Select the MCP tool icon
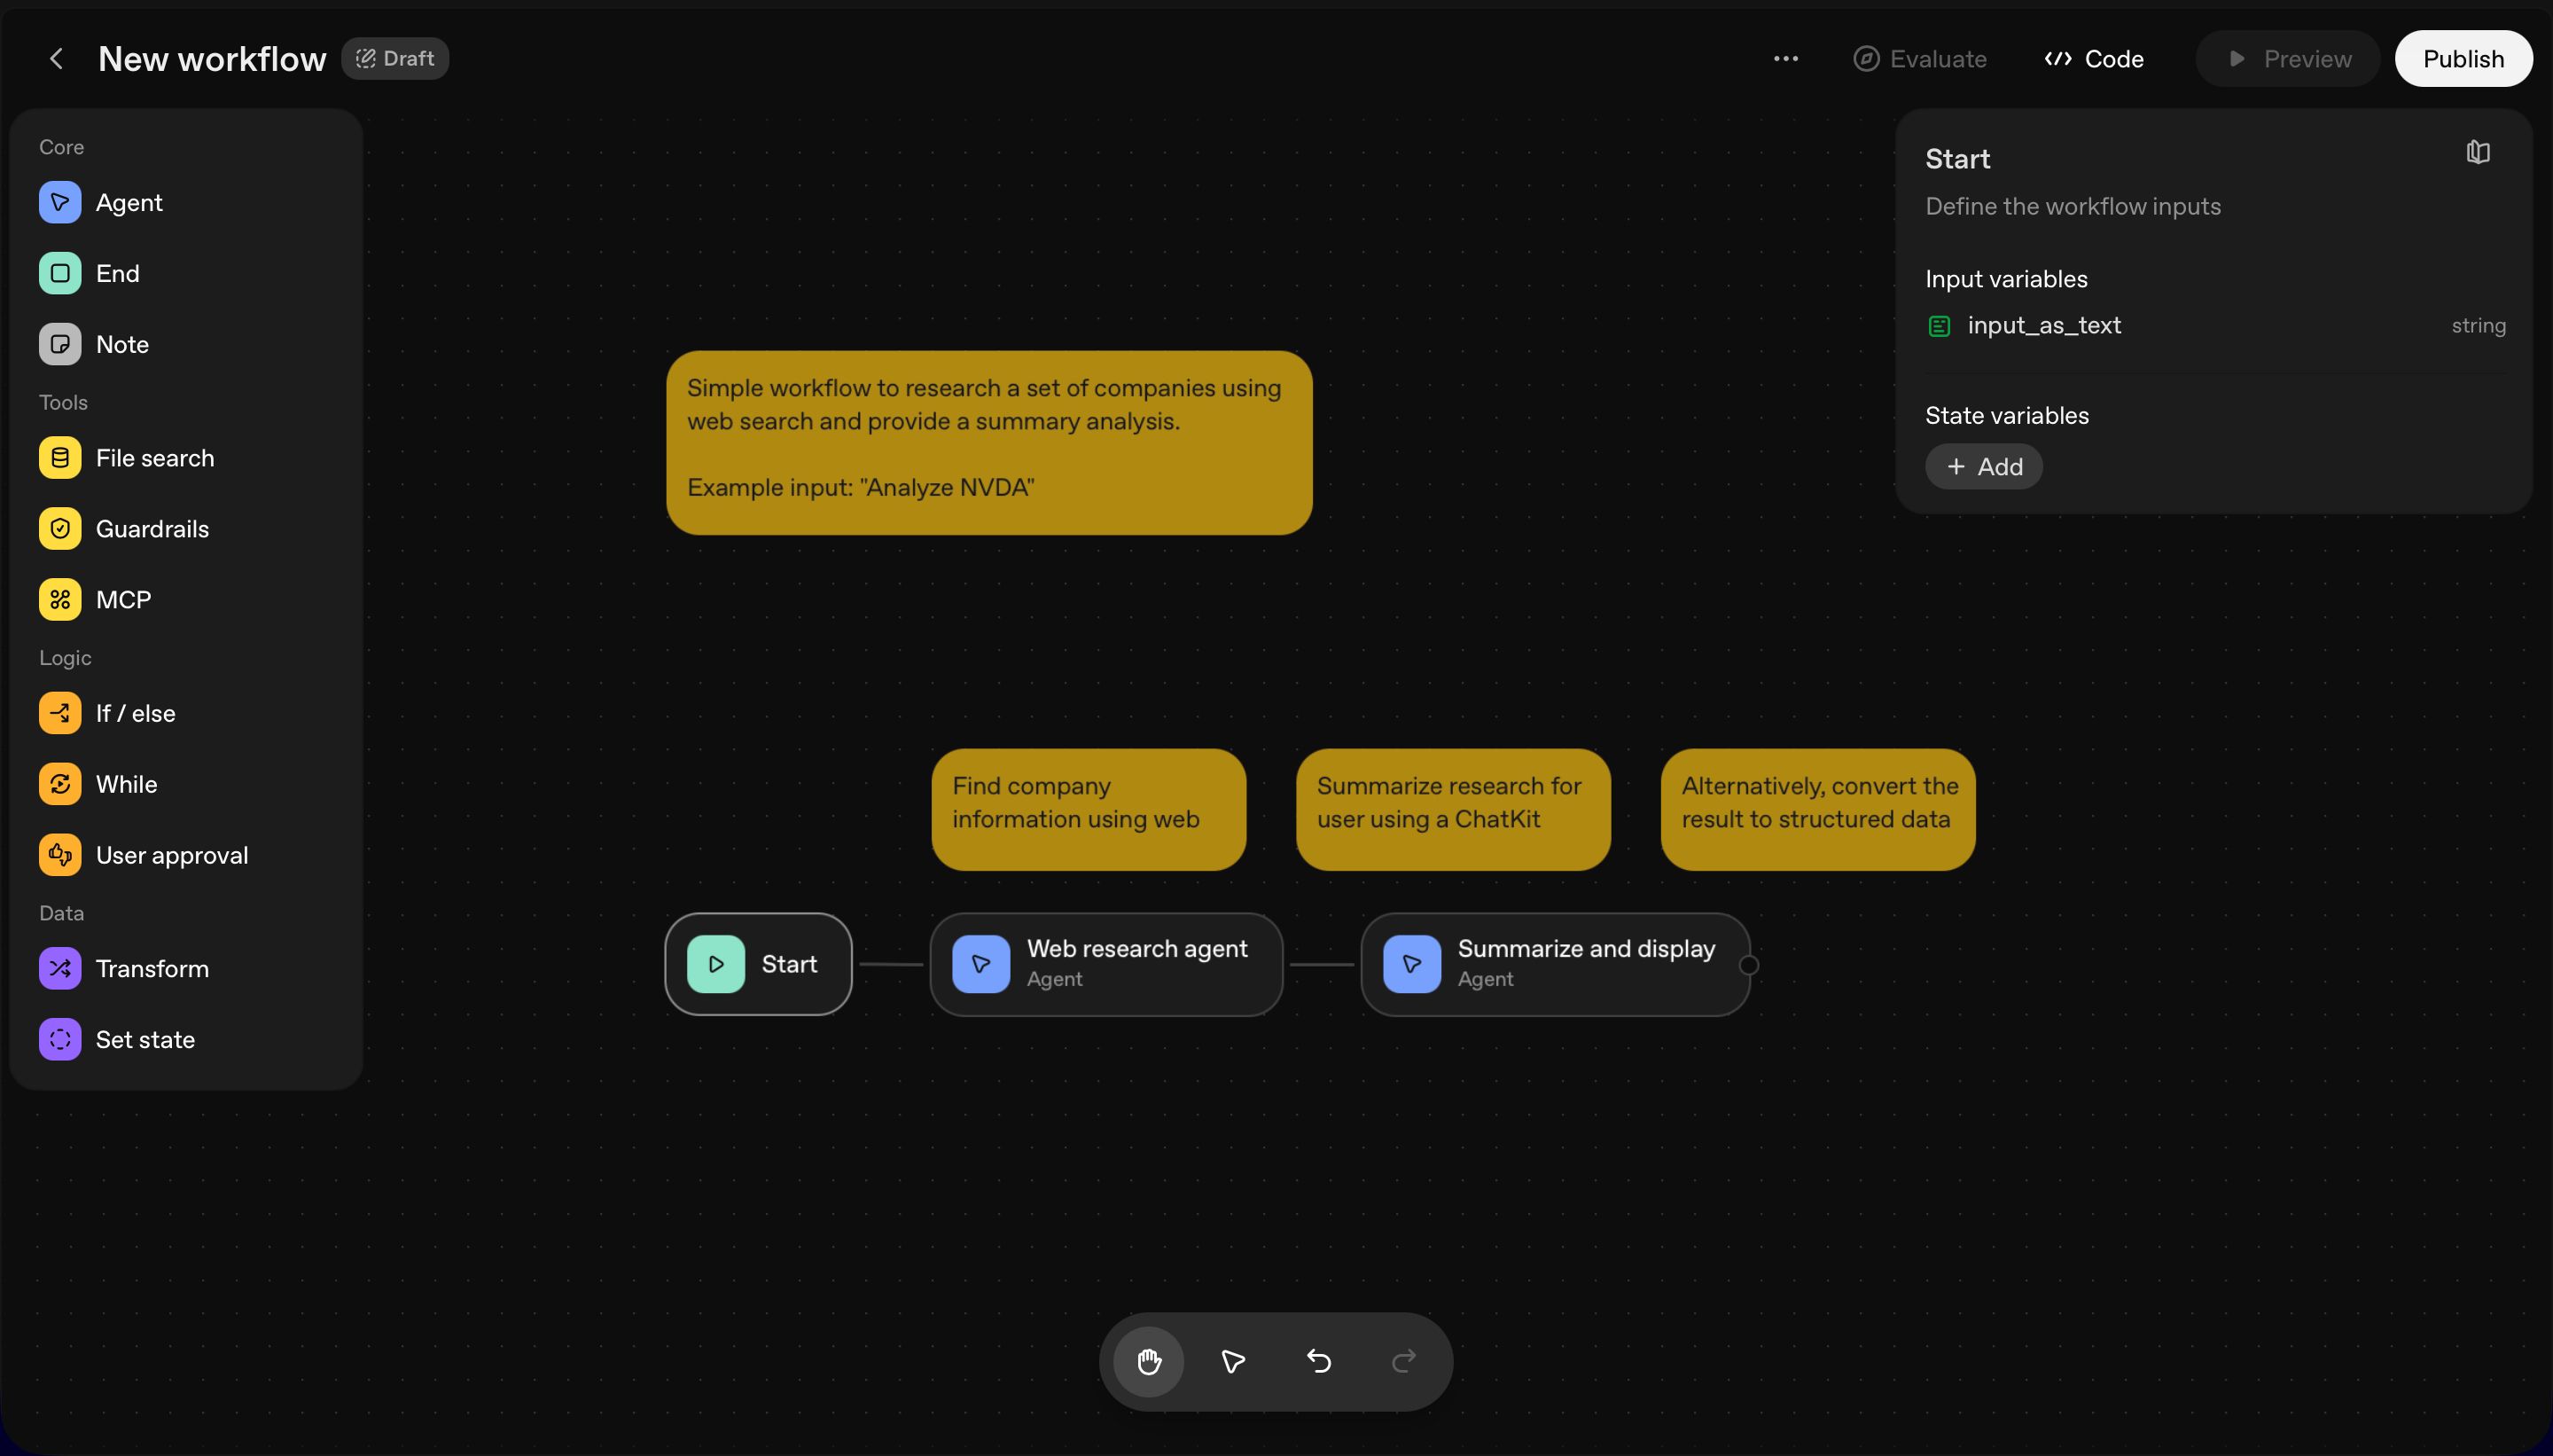Screen dimensions: 2553x1456 click(x=60, y=600)
